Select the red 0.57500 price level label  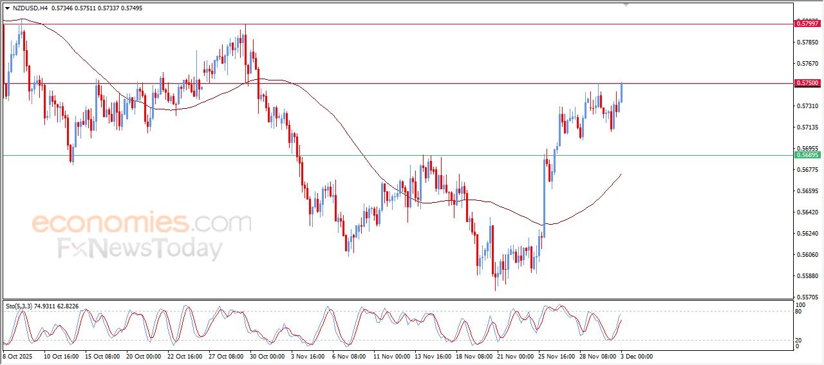[x=807, y=83]
